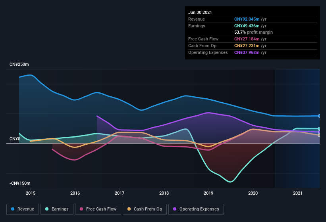The width and height of the screenshot is (326, 222).
Task: Toggle the Free Cash Flow legend button
Action: 98,209
